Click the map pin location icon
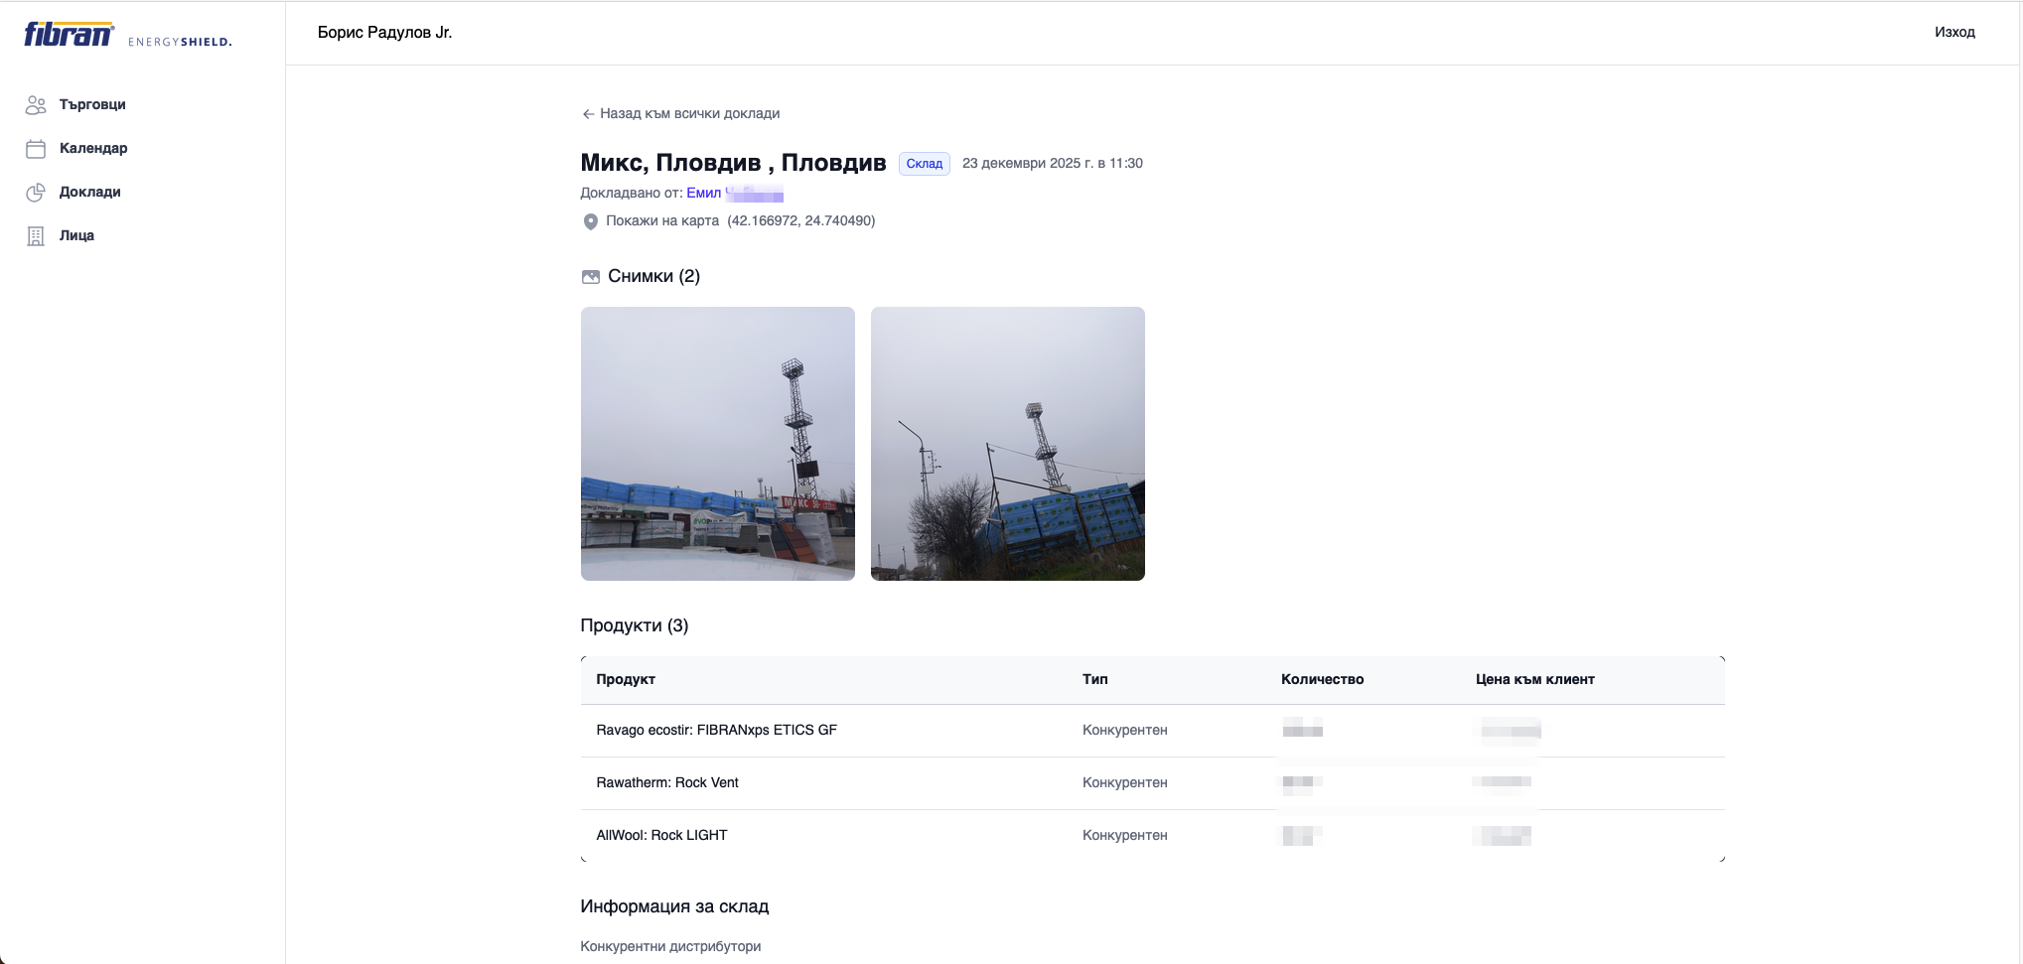Screen dimensions: 2023x964 click(x=590, y=221)
